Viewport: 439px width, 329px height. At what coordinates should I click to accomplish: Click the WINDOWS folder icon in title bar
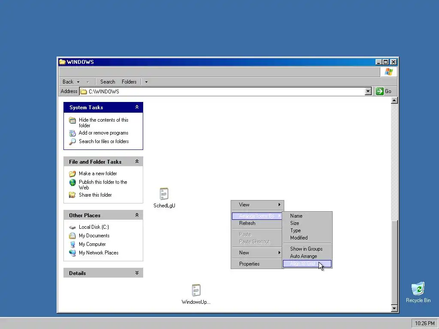point(62,62)
